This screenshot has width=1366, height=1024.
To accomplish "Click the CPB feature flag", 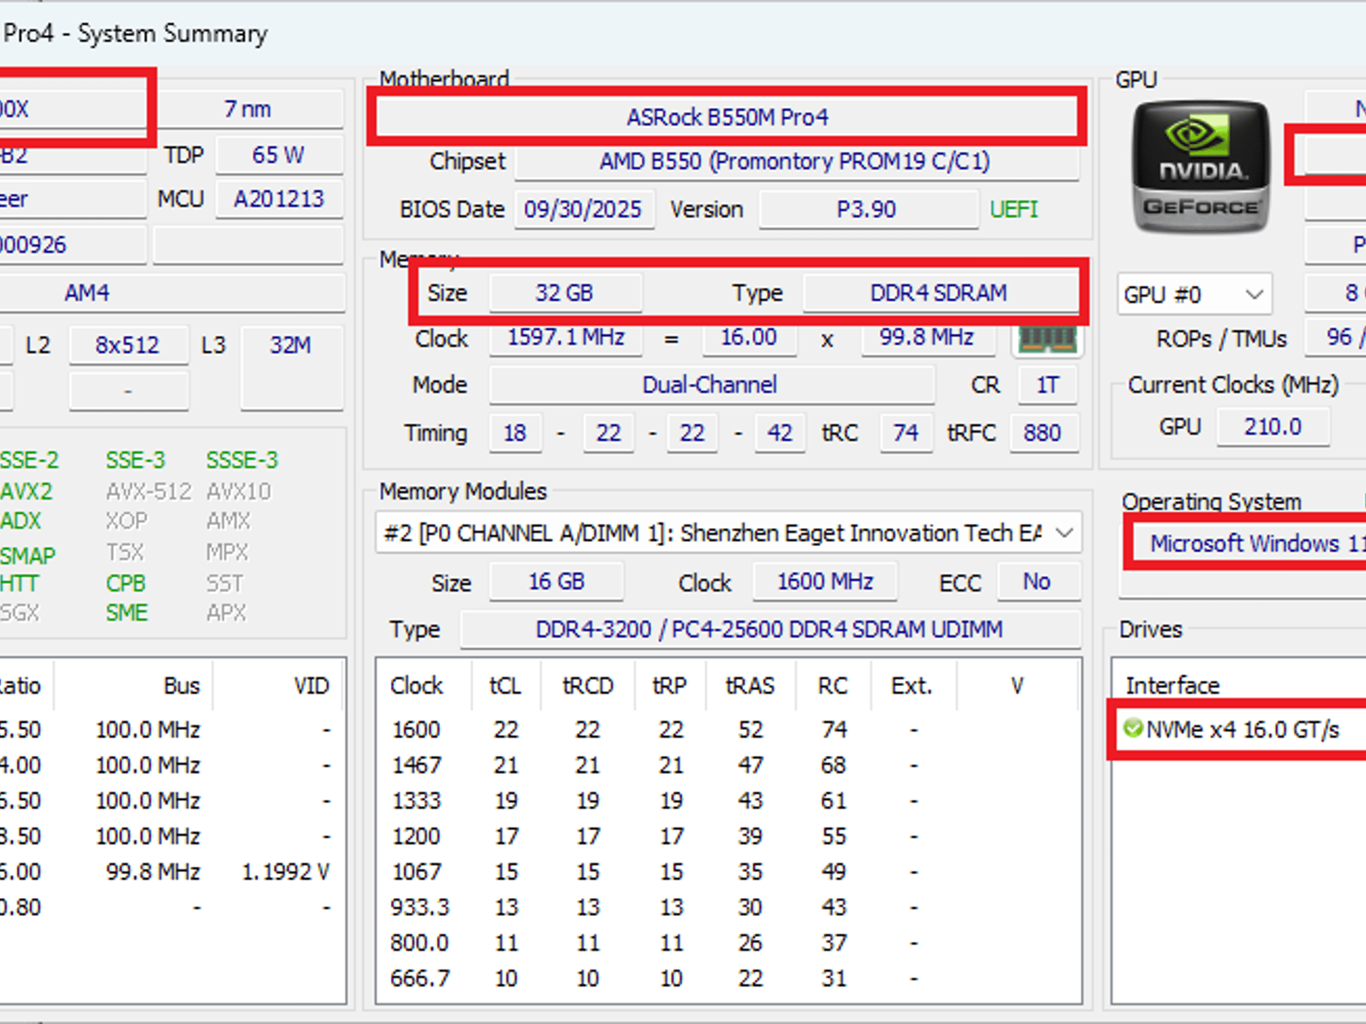I will pos(125,583).
